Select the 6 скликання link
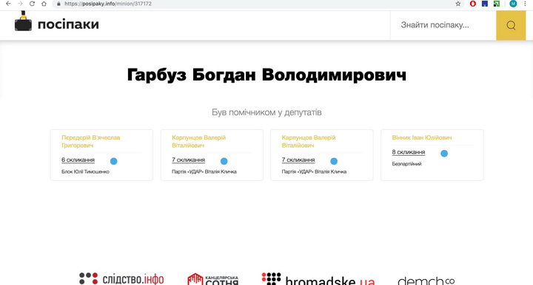 (x=78, y=160)
